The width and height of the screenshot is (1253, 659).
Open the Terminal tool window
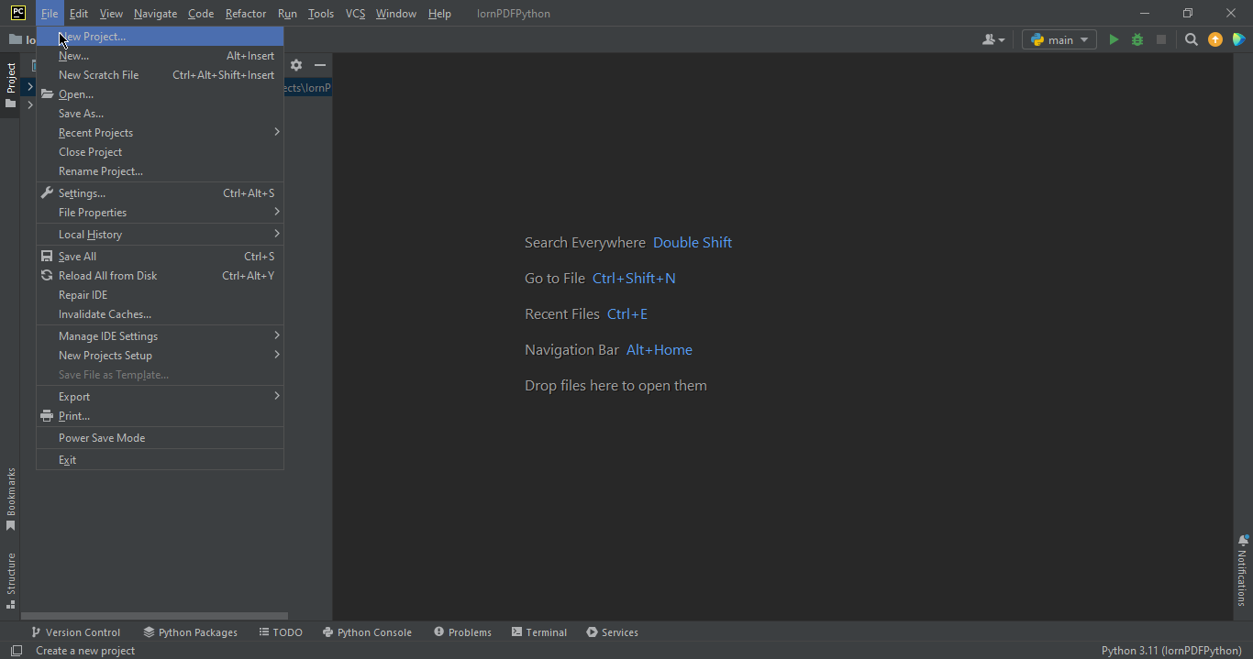point(539,632)
